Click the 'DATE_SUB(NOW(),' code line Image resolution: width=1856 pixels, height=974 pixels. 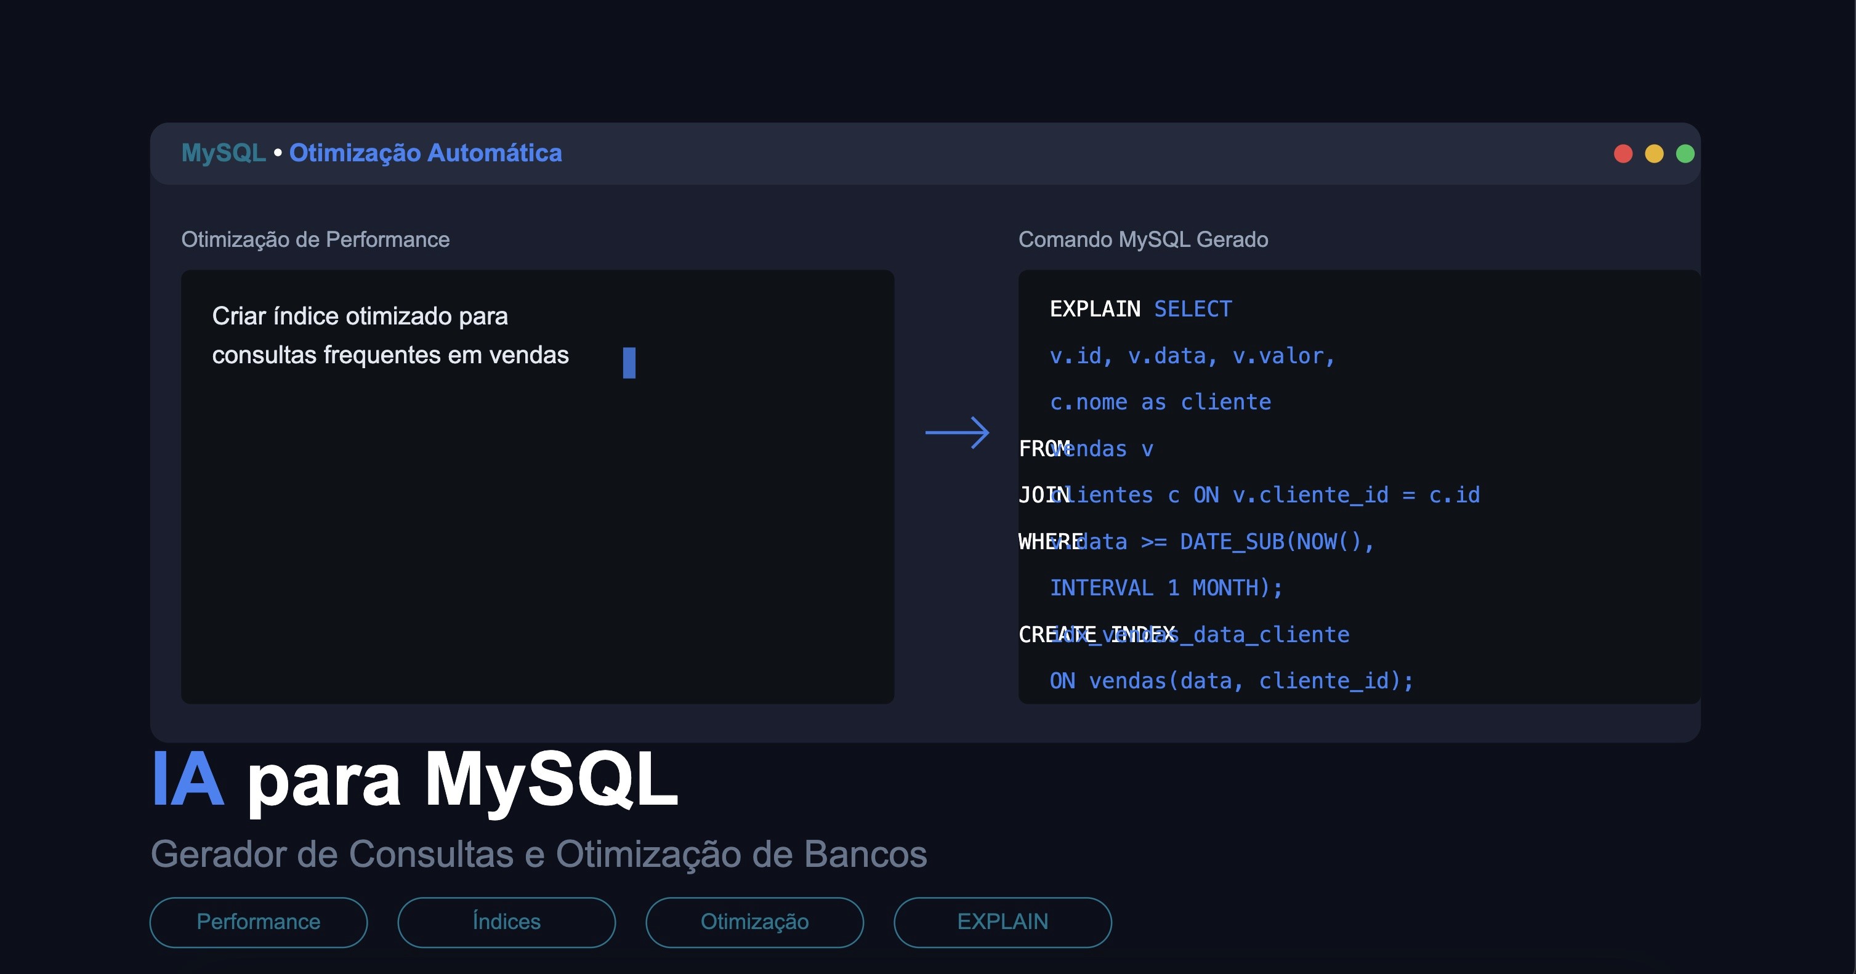tap(1196, 542)
